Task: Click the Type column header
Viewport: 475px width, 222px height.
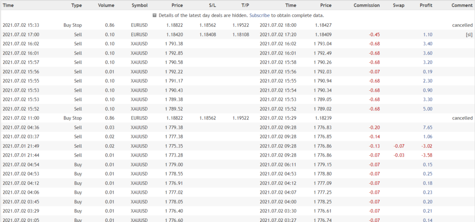Action: 77,5
